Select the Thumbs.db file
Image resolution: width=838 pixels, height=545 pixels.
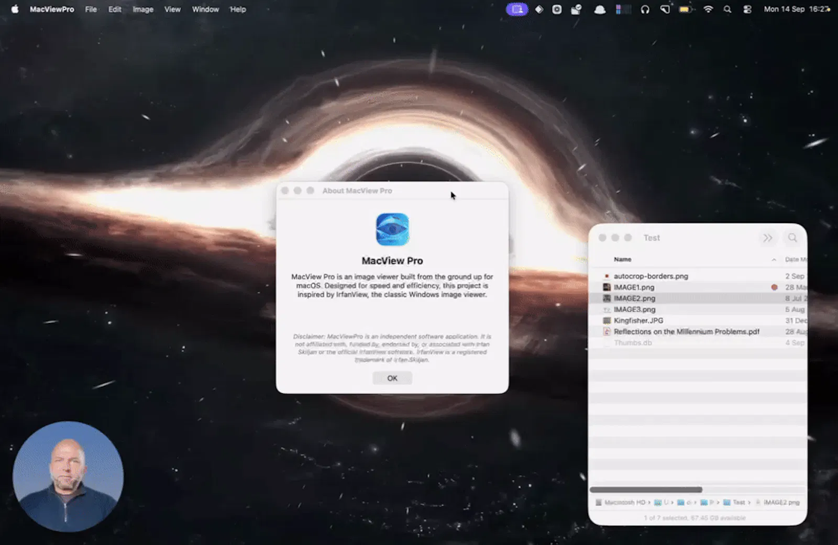(698, 342)
